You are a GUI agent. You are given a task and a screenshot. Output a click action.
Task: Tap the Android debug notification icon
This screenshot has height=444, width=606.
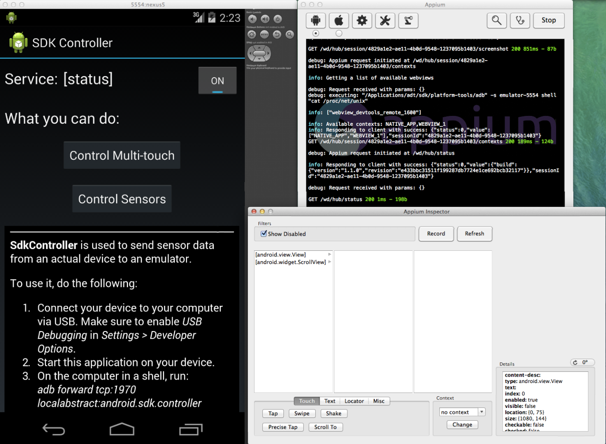(x=11, y=18)
